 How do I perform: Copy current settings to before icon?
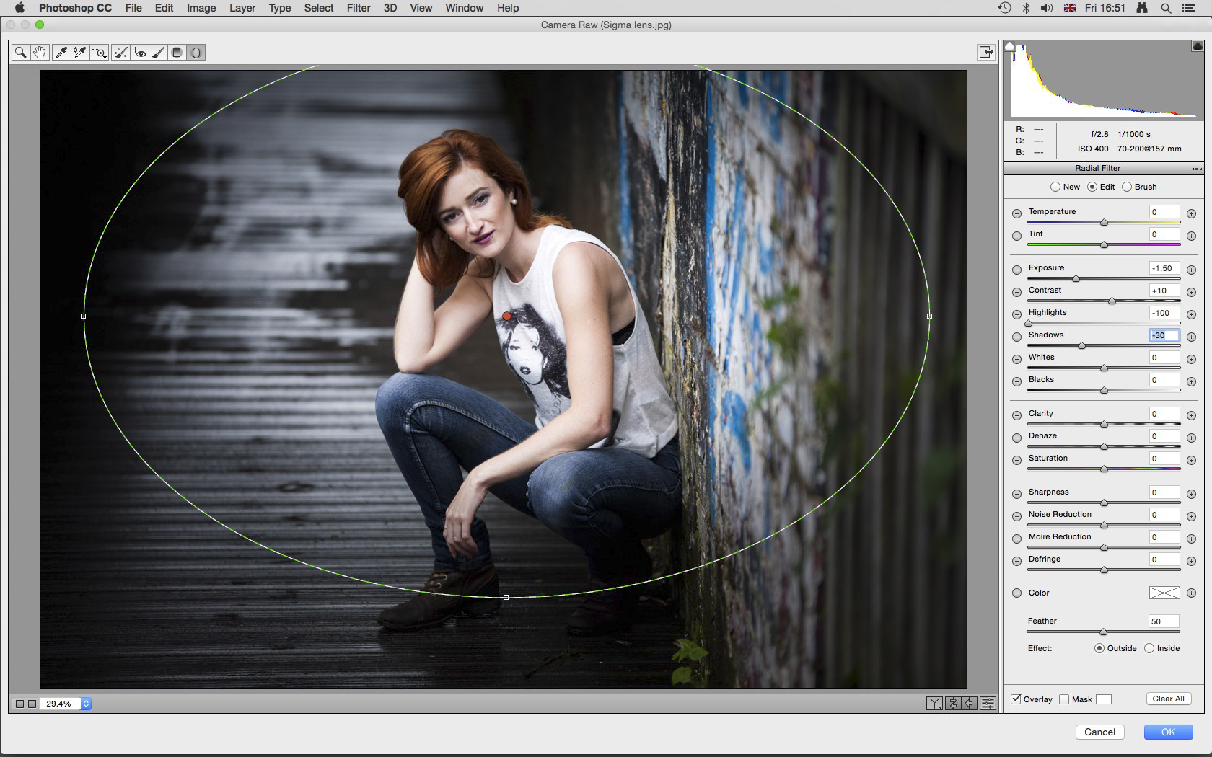click(970, 704)
